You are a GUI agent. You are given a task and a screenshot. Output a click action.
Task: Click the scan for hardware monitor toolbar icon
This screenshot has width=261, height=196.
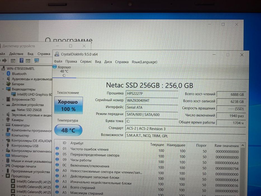(x=37, y=60)
